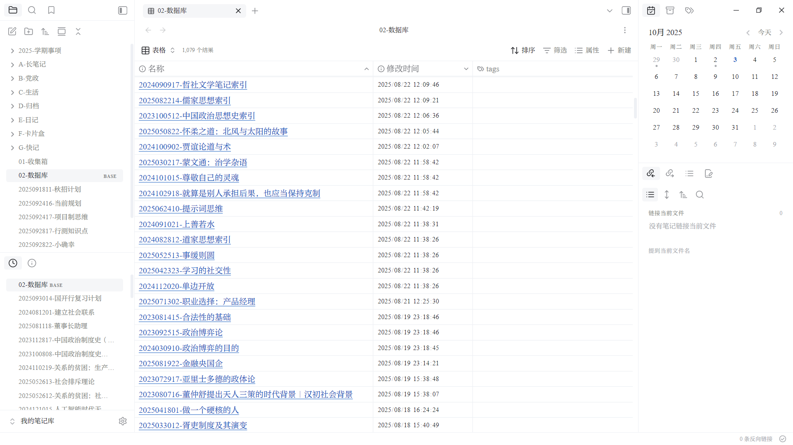Expand the F-卡片盒 folder
Viewport: 793px width, 445px height.
click(x=12, y=134)
